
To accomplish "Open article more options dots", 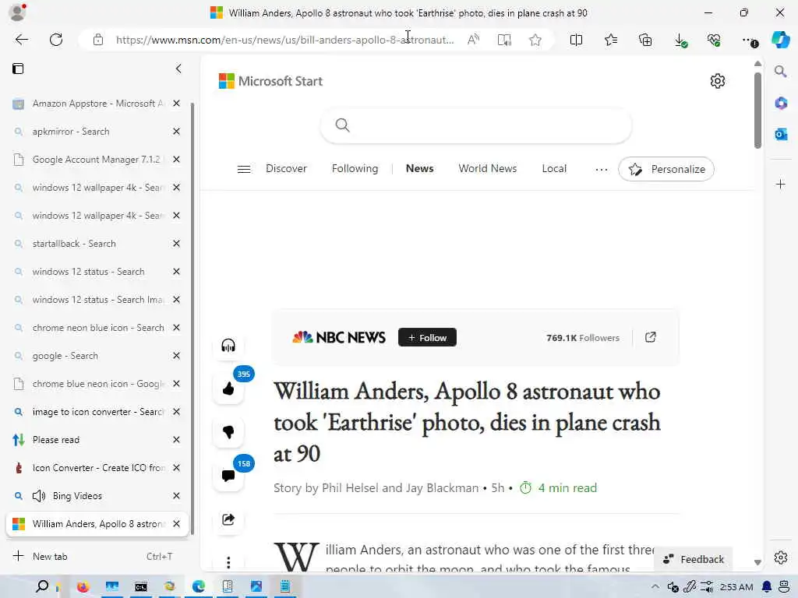I will click(x=228, y=562).
